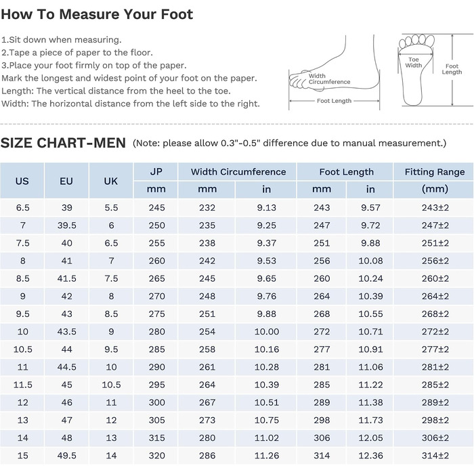Click the 10.00 width circumference inches cell
The height and width of the screenshot is (474, 474).
click(266, 332)
